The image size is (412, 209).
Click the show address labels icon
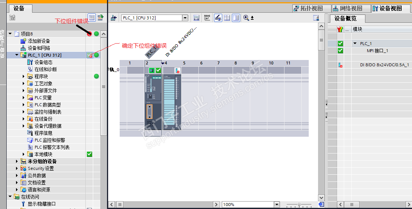click(x=196, y=18)
